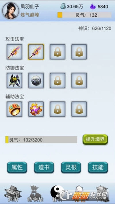Tap the 凤羽仙子 character avatar portrait
The height and width of the screenshot is (204, 115).
tap(11, 11)
